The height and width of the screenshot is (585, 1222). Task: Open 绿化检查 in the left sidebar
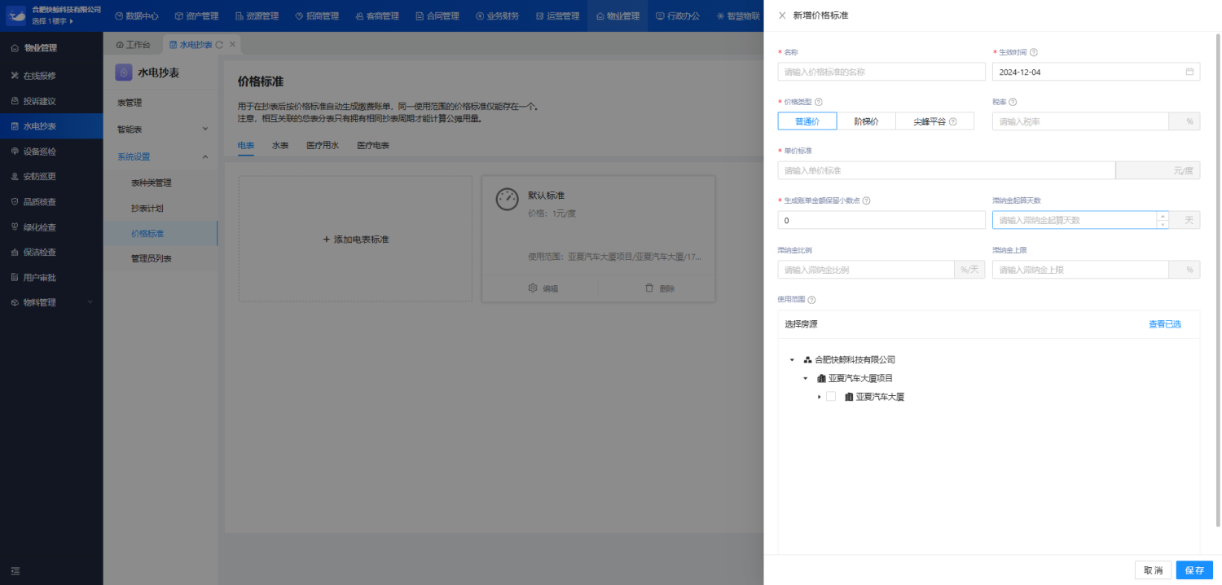point(51,227)
